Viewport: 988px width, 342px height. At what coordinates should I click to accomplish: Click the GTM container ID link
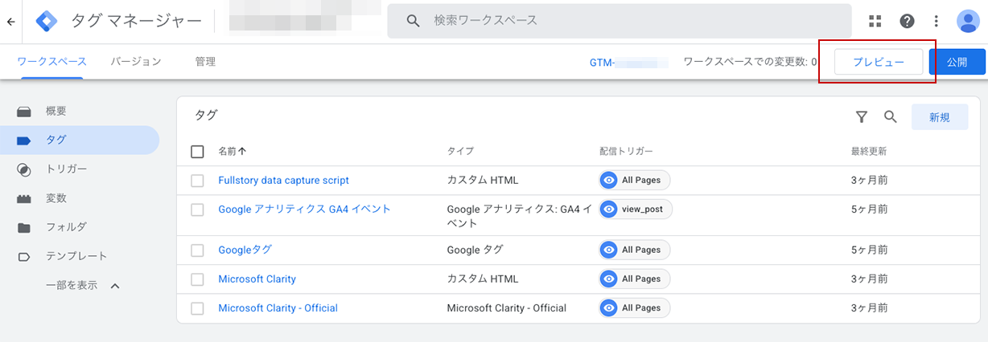coord(629,62)
